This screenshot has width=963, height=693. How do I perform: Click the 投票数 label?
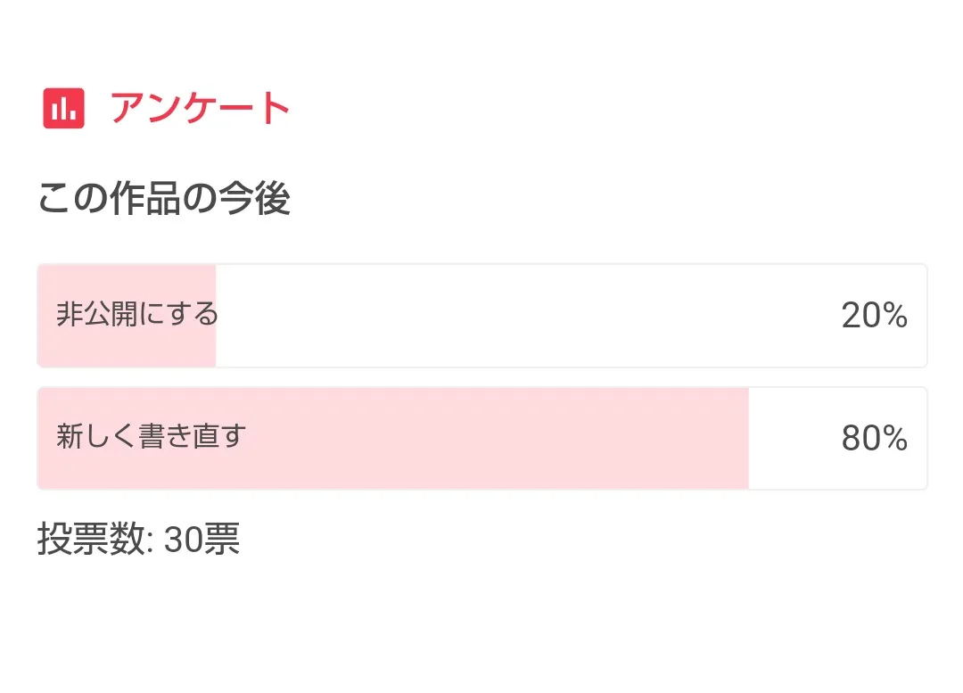point(89,540)
